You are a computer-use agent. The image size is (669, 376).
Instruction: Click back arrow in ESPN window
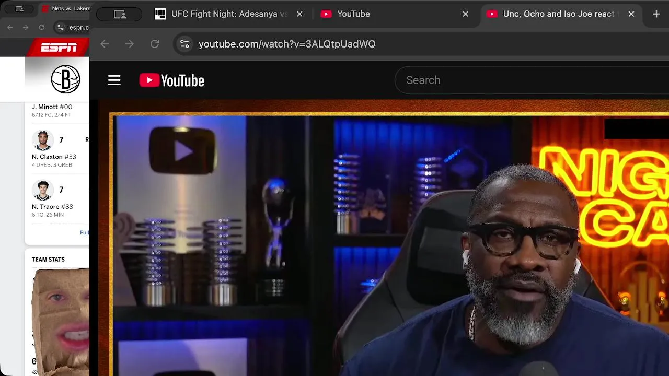pyautogui.click(x=10, y=27)
